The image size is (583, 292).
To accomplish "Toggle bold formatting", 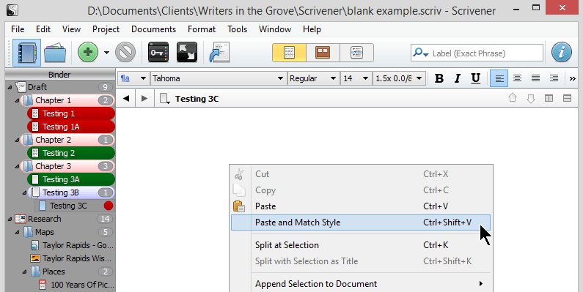I will point(439,78).
